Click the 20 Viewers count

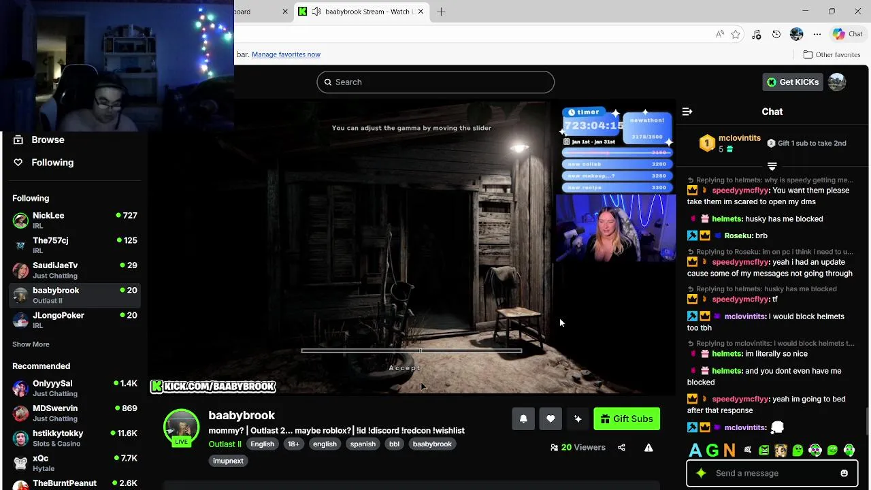[x=578, y=448]
